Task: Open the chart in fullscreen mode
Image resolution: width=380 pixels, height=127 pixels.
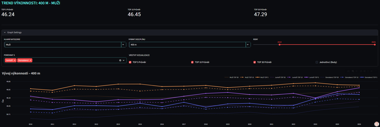Action: click(376, 71)
